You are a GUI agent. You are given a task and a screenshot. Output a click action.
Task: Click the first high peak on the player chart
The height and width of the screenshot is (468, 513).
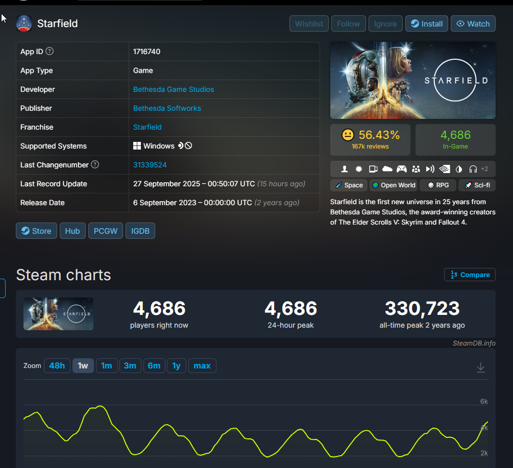click(100, 407)
